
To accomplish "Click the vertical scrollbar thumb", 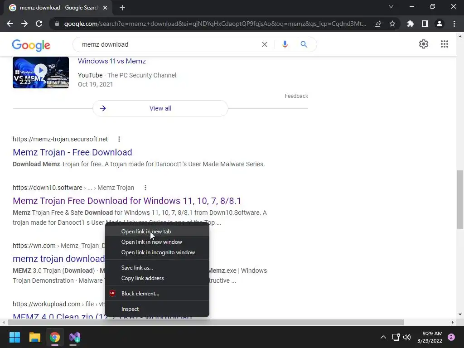I will point(460,200).
